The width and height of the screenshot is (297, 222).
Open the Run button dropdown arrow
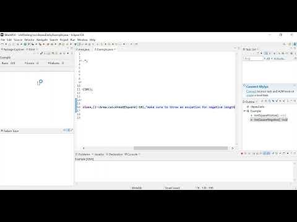(x=28, y=44)
